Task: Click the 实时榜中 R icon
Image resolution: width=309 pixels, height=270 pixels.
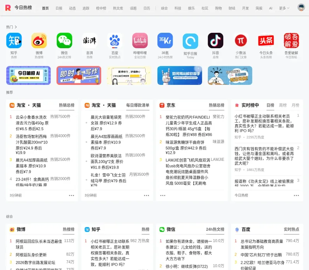Action: 237,105
